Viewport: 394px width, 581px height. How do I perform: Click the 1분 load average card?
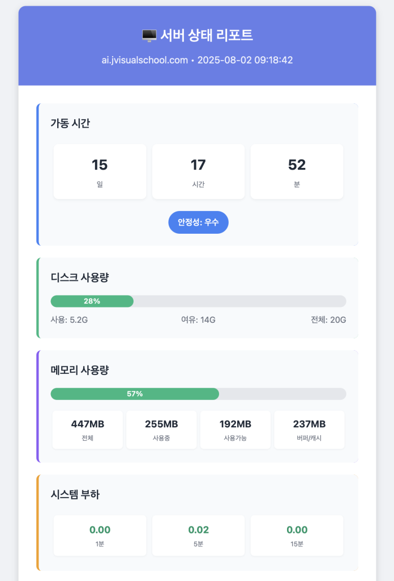(x=100, y=536)
